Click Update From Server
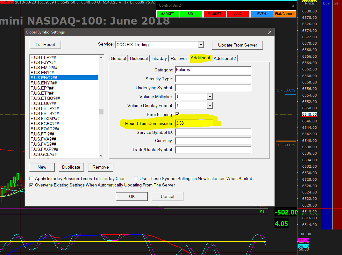Screen dimensions: 342x255 [238, 45]
